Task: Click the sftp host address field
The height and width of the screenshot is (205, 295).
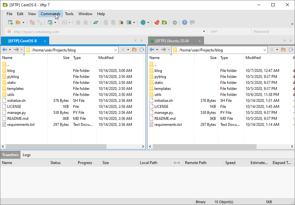Action: point(105,32)
